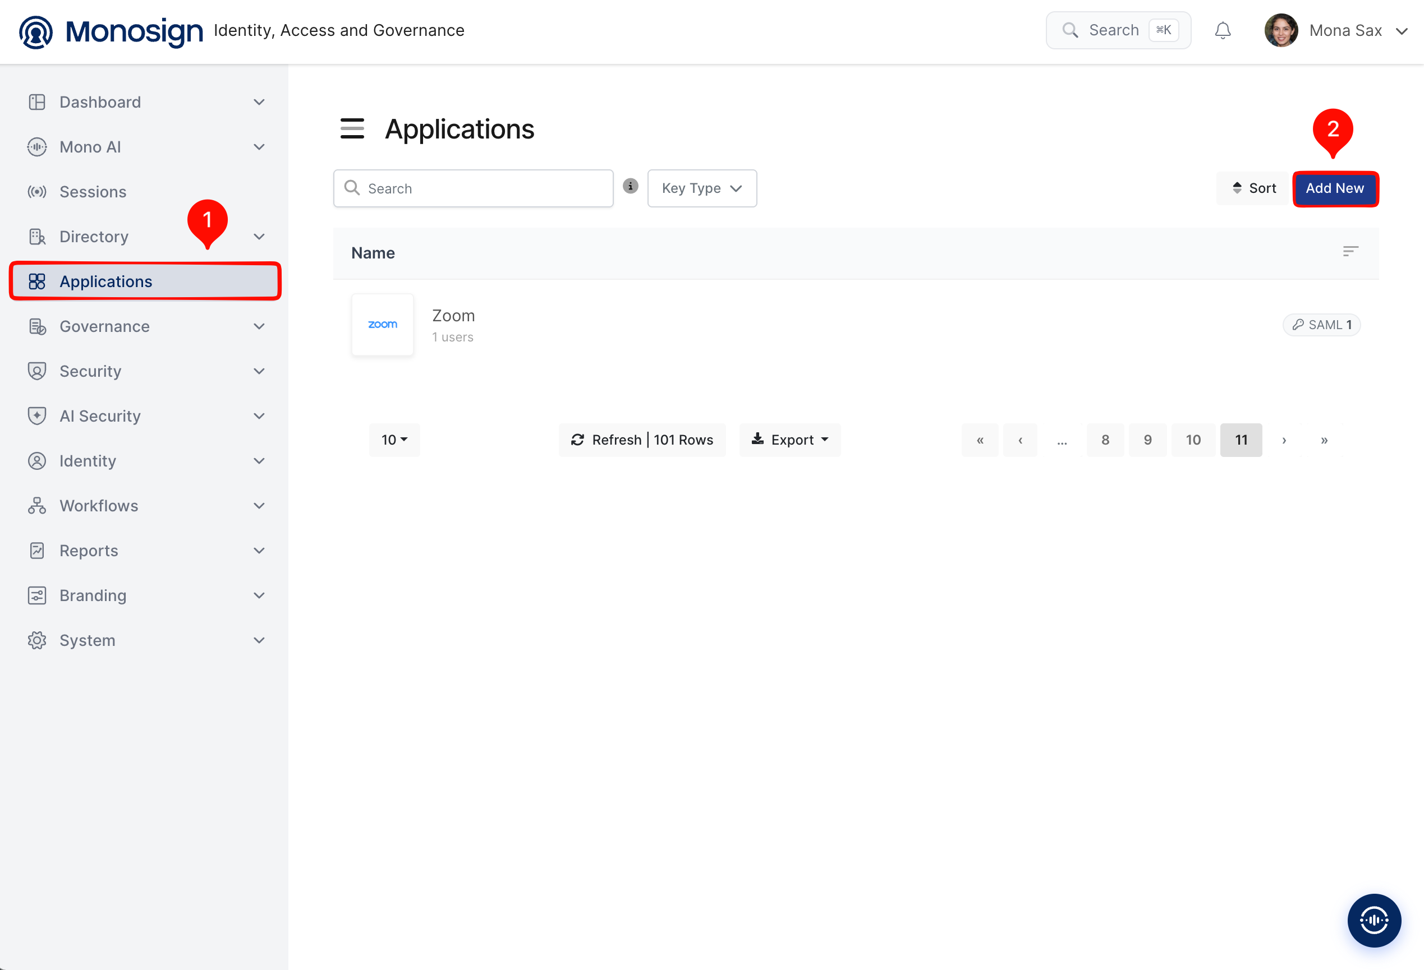Open the Key Type dropdown
The width and height of the screenshot is (1424, 970).
[701, 188]
